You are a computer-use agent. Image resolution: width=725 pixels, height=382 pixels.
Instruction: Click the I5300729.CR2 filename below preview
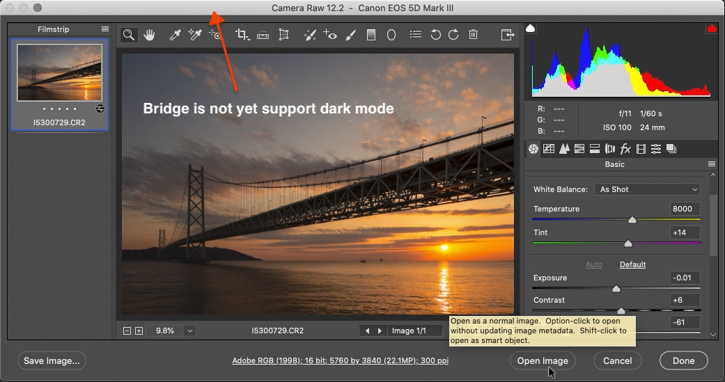pos(277,331)
